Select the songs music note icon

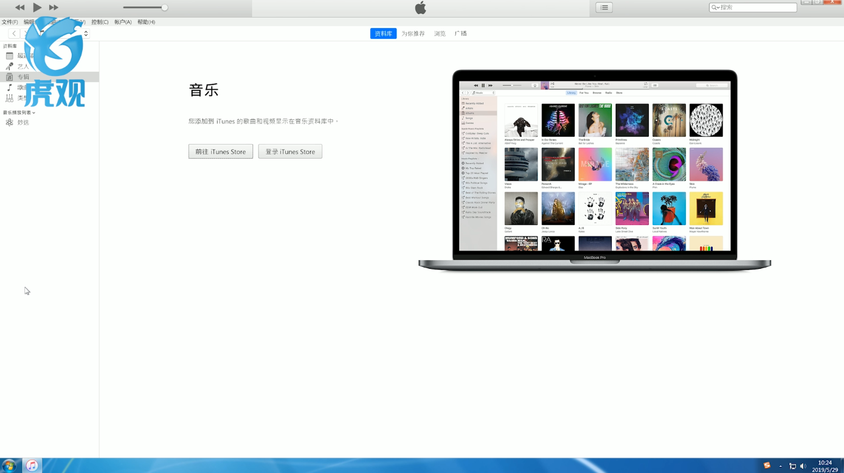click(9, 87)
